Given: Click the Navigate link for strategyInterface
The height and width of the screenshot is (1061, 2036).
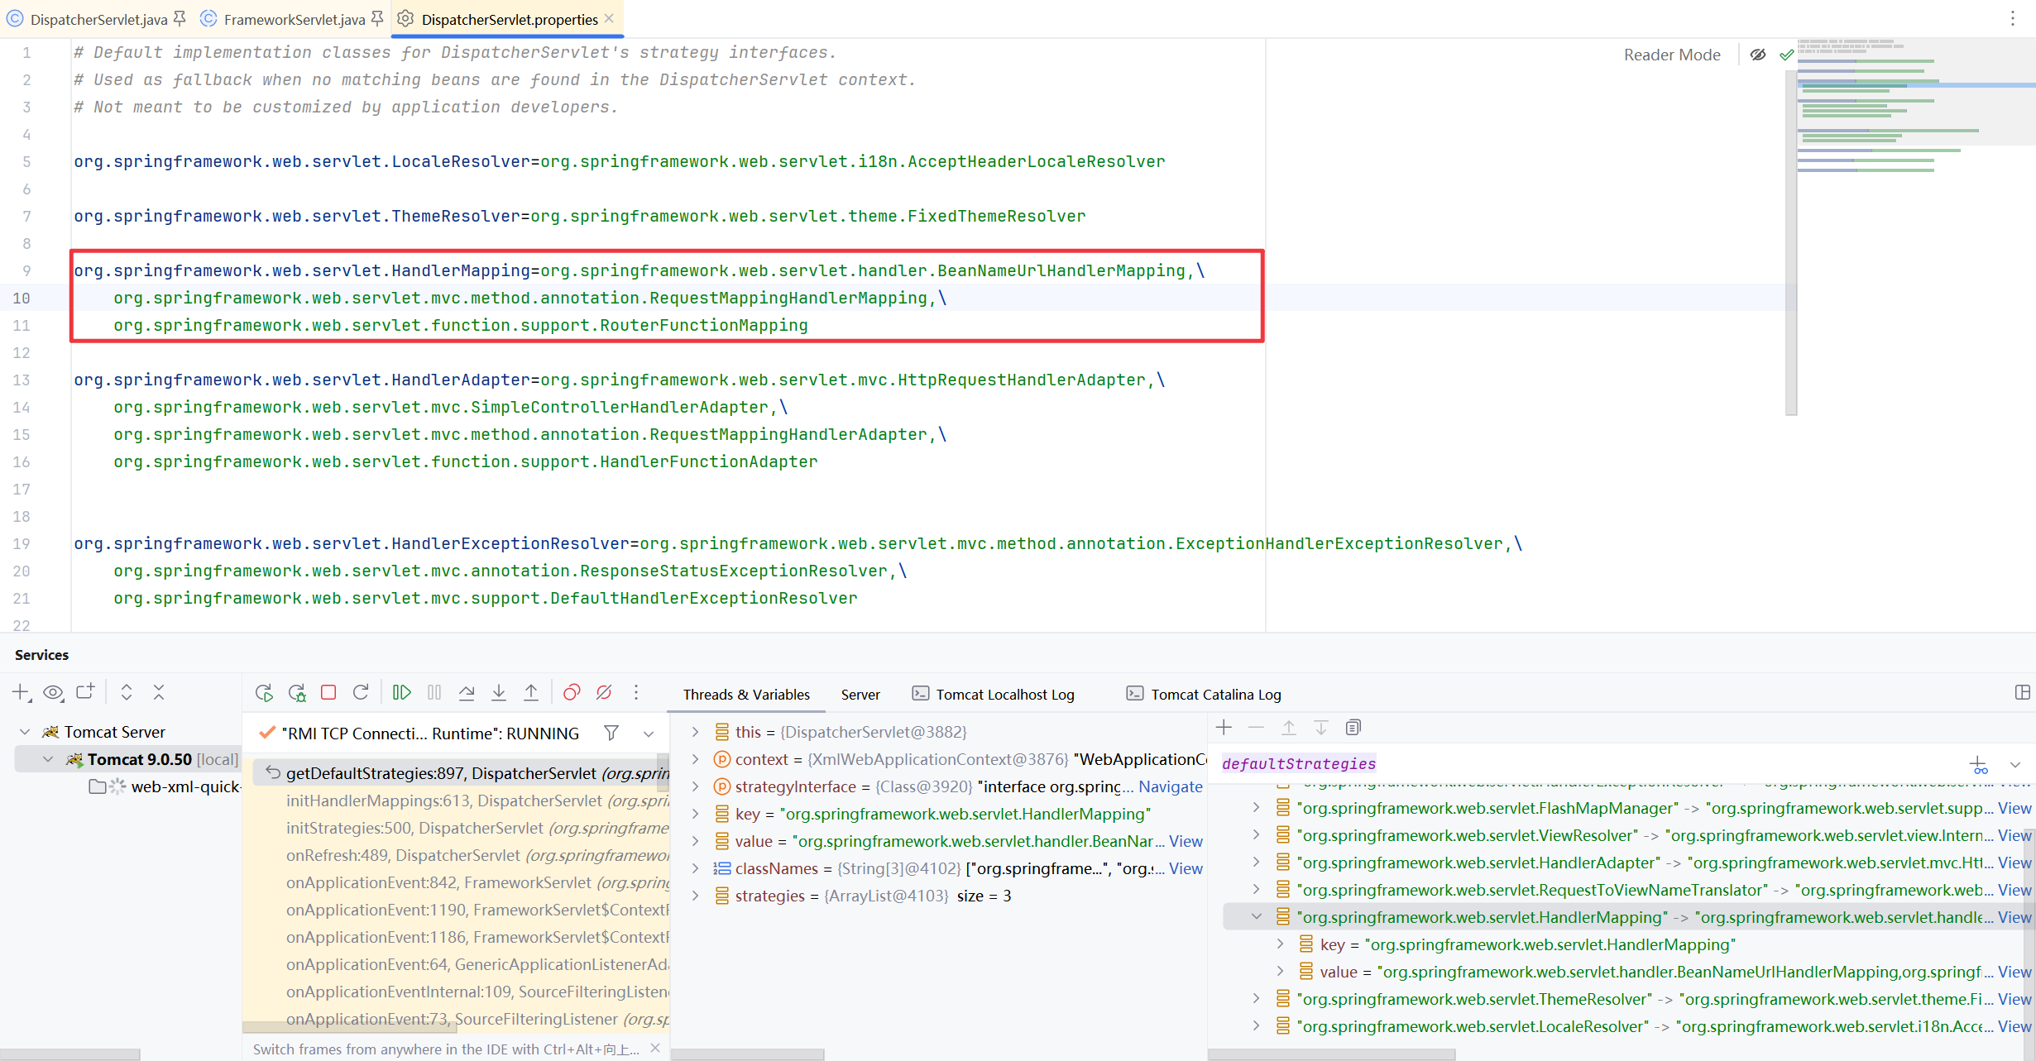Looking at the screenshot, I should coord(1170,786).
